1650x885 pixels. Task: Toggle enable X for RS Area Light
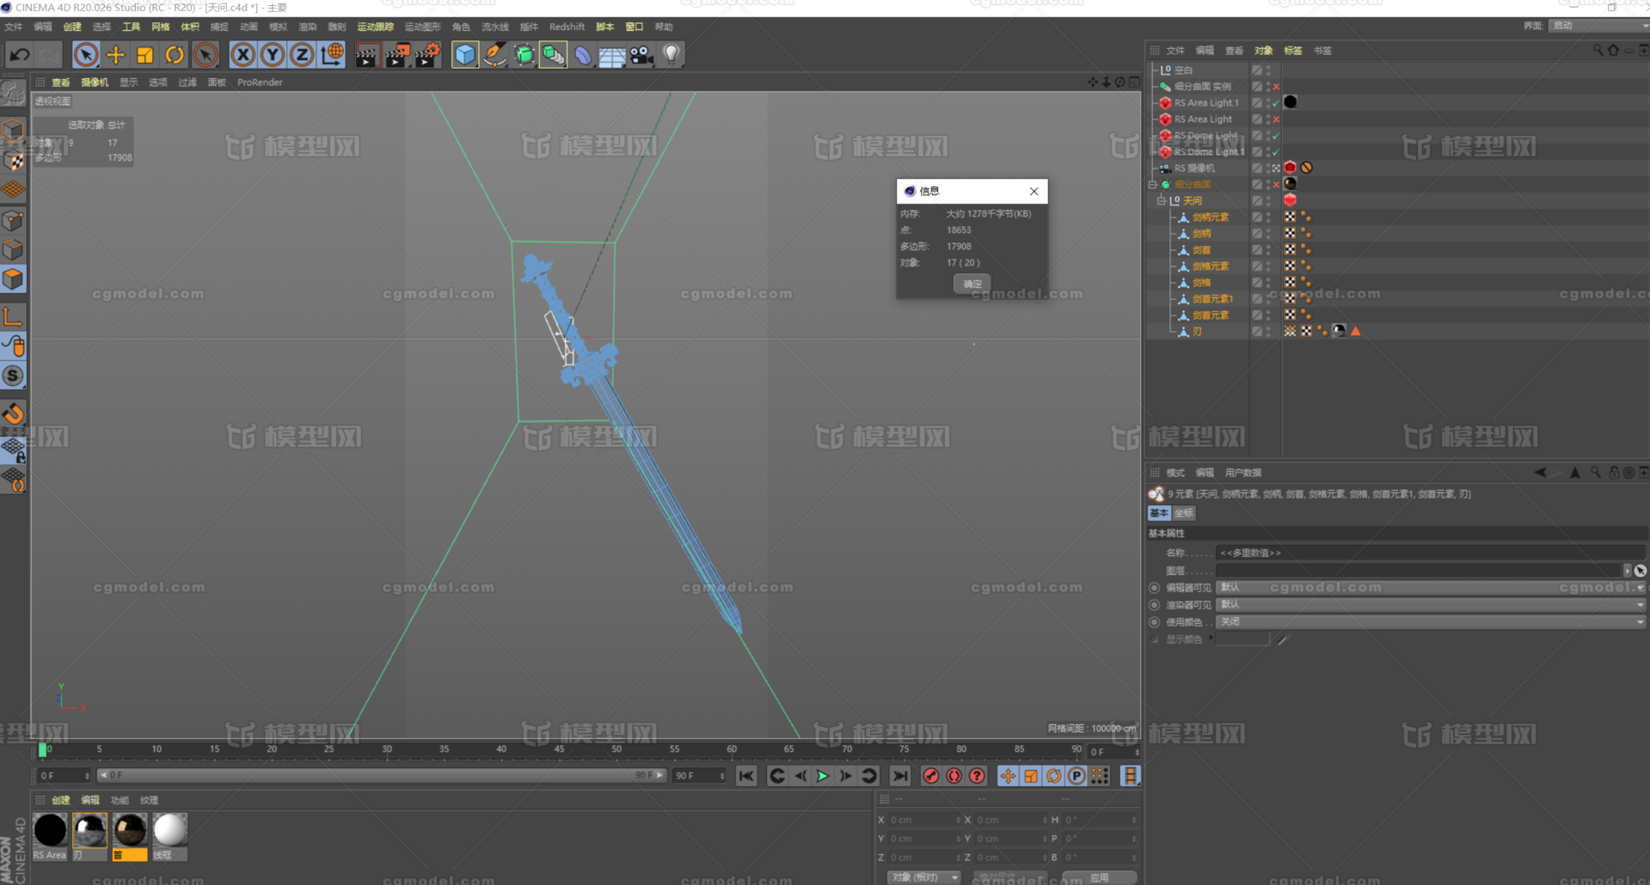[1276, 119]
